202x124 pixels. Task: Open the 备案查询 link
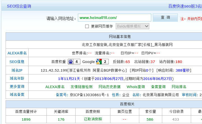click(158, 87)
